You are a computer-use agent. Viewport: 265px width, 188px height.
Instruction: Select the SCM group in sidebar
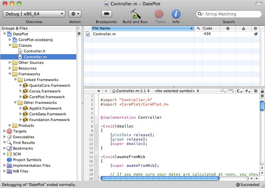(x=17, y=154)
